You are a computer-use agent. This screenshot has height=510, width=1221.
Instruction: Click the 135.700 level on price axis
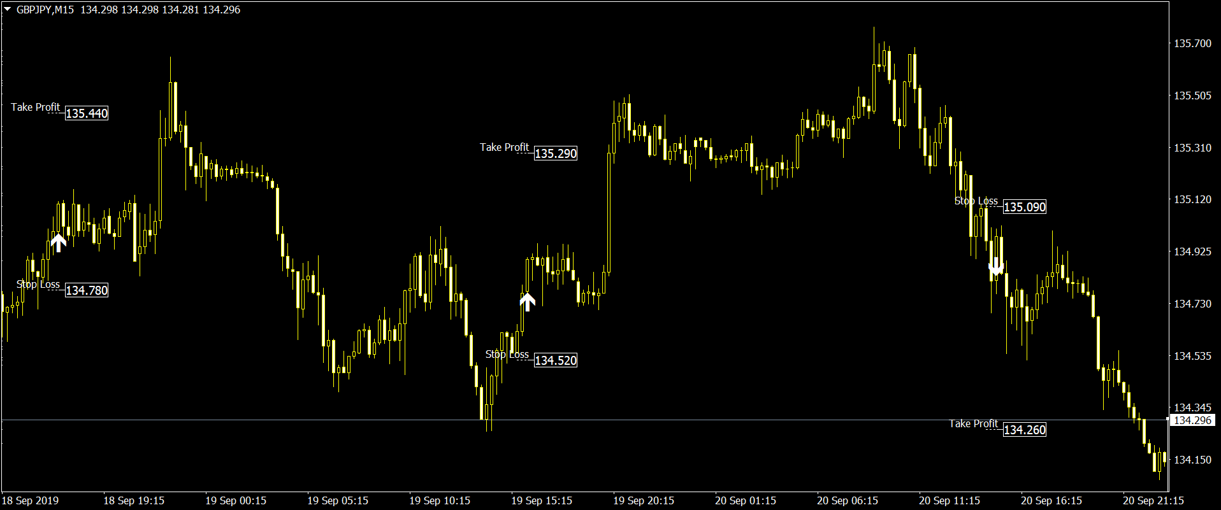(1192, 43)
